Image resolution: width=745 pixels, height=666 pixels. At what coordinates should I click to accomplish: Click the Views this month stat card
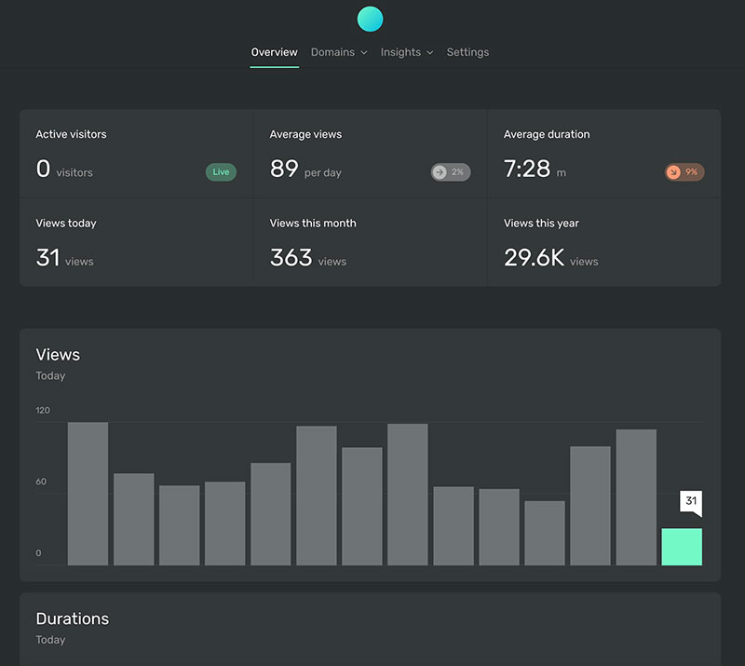(368, 241)
